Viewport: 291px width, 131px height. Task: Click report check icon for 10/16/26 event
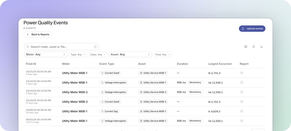(241, 101)
